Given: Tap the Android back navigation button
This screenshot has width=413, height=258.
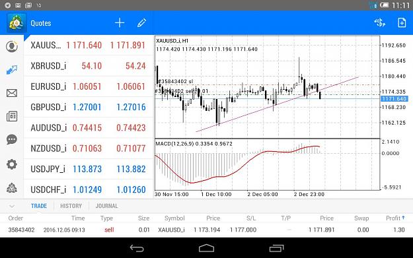Looking at the screenshot, I should point(137,248).
